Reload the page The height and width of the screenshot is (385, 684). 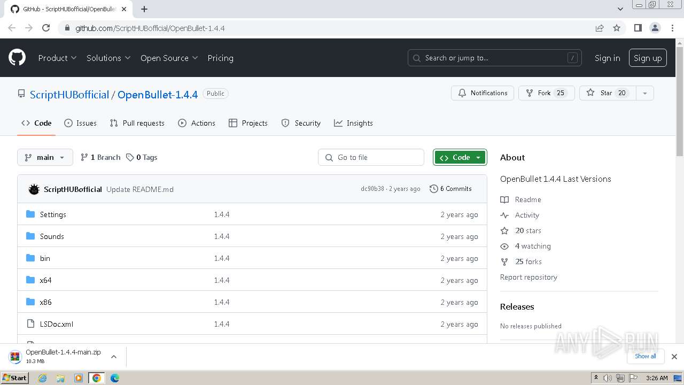point(46,28)
